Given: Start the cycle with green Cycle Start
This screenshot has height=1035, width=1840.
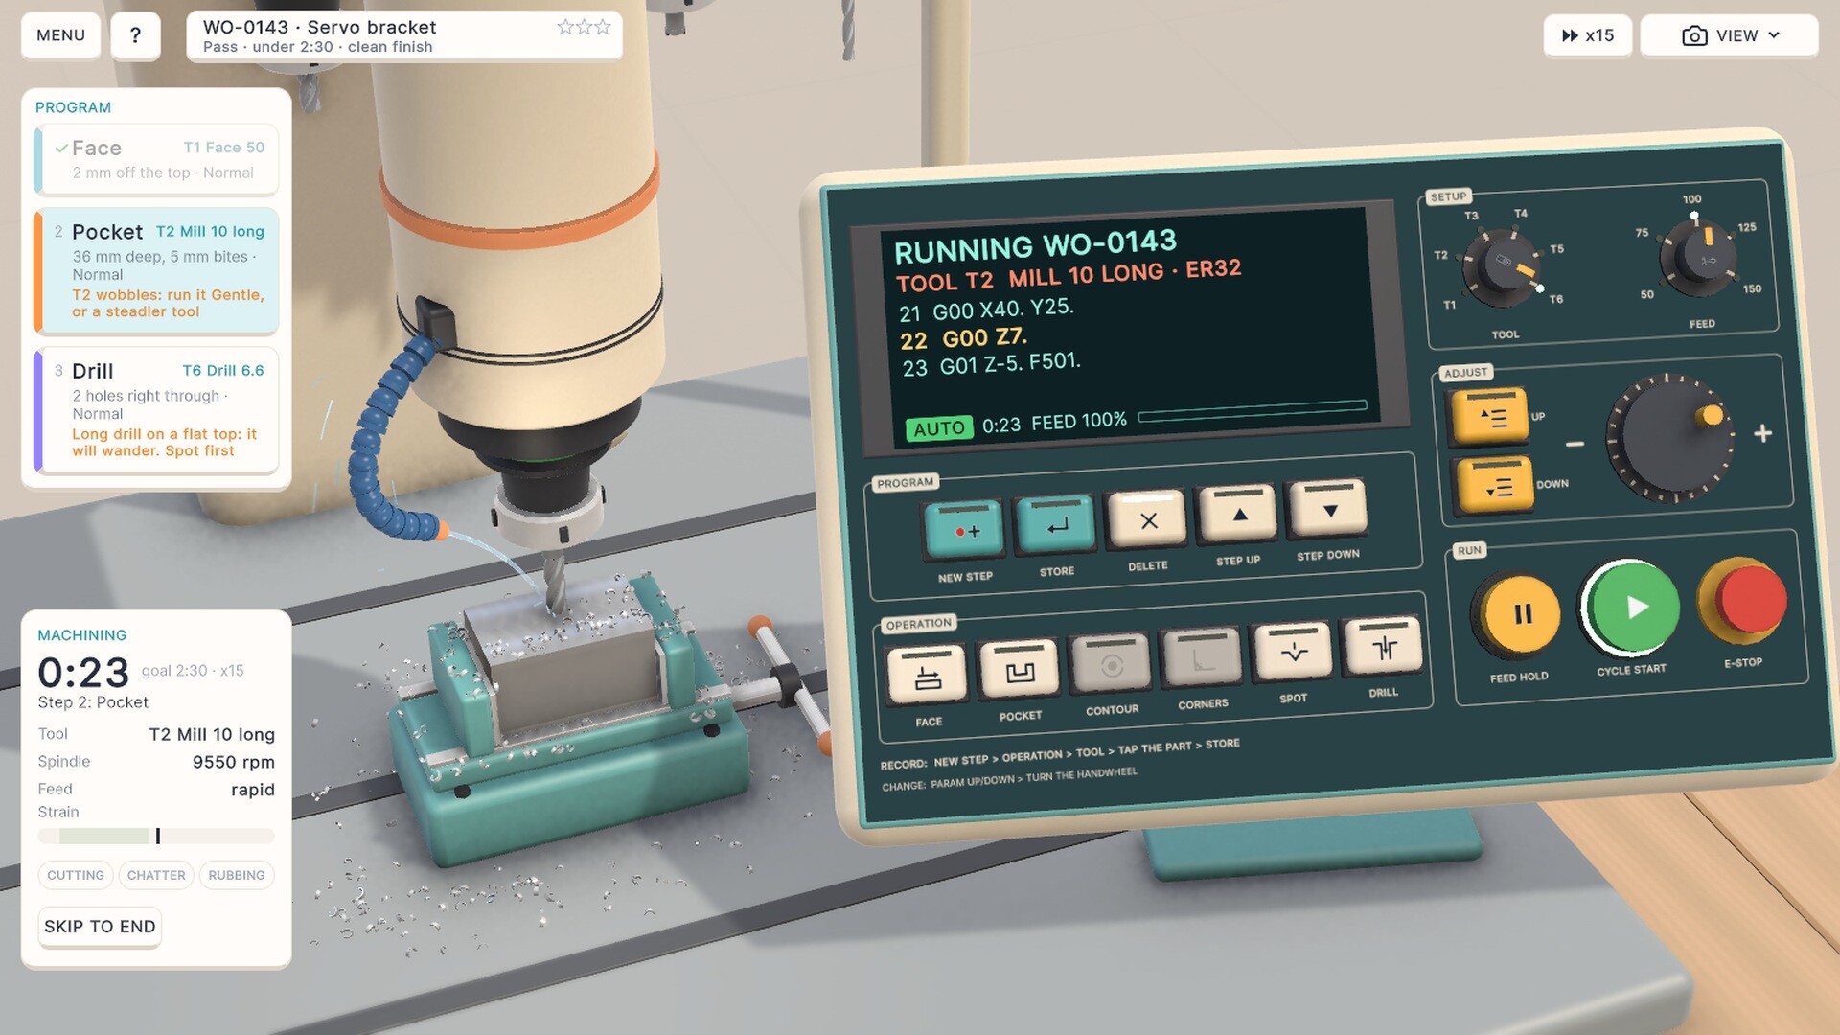Looking at the screenshot, I should coord(1631,608).
